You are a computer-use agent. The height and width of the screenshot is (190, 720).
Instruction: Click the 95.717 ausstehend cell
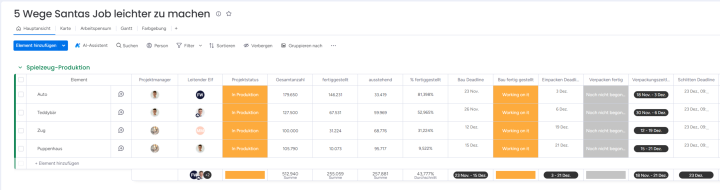(380, 148)
